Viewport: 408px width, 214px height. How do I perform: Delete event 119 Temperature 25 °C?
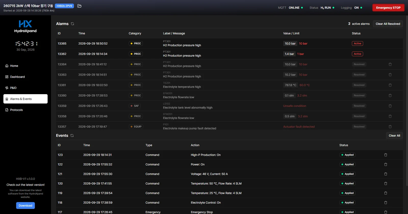(386, 193)
